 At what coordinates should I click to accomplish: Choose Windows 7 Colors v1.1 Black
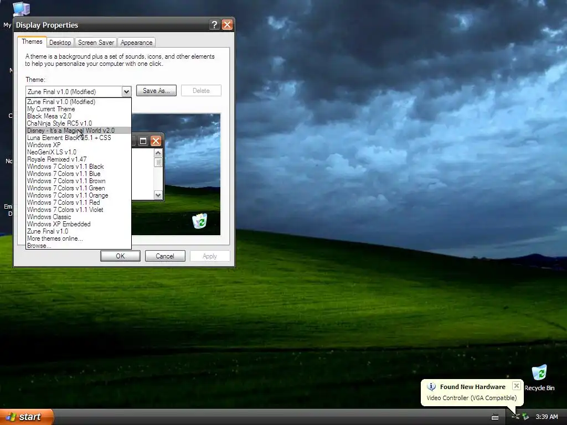pos(79,167)
